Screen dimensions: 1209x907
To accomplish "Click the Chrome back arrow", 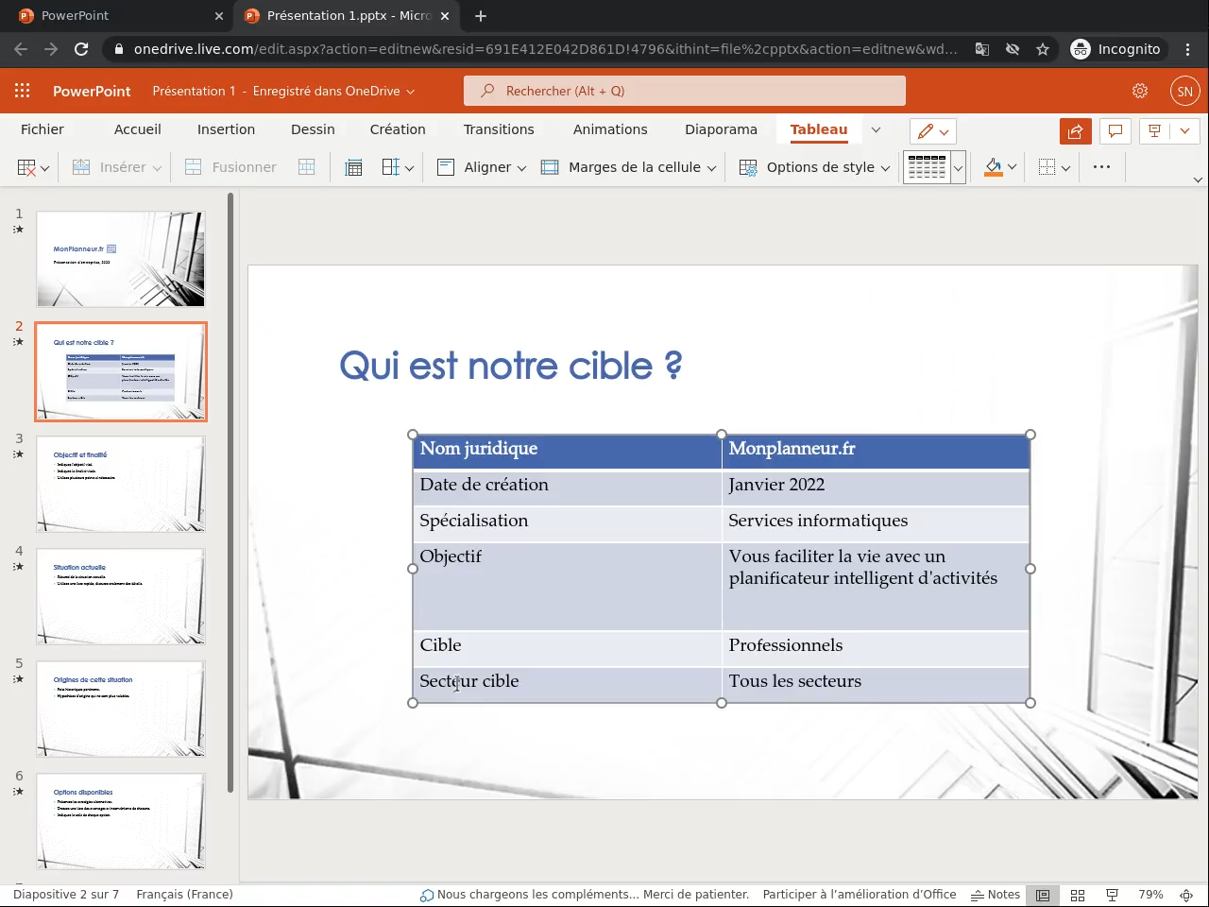I will (21, 49).
